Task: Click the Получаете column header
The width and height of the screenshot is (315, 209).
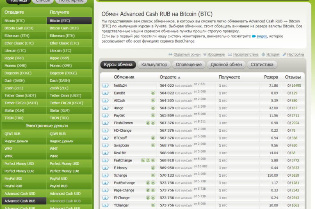Action: click(229, 77)
